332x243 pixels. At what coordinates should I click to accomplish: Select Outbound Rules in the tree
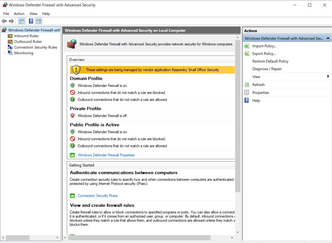click(x=28, y=42)
